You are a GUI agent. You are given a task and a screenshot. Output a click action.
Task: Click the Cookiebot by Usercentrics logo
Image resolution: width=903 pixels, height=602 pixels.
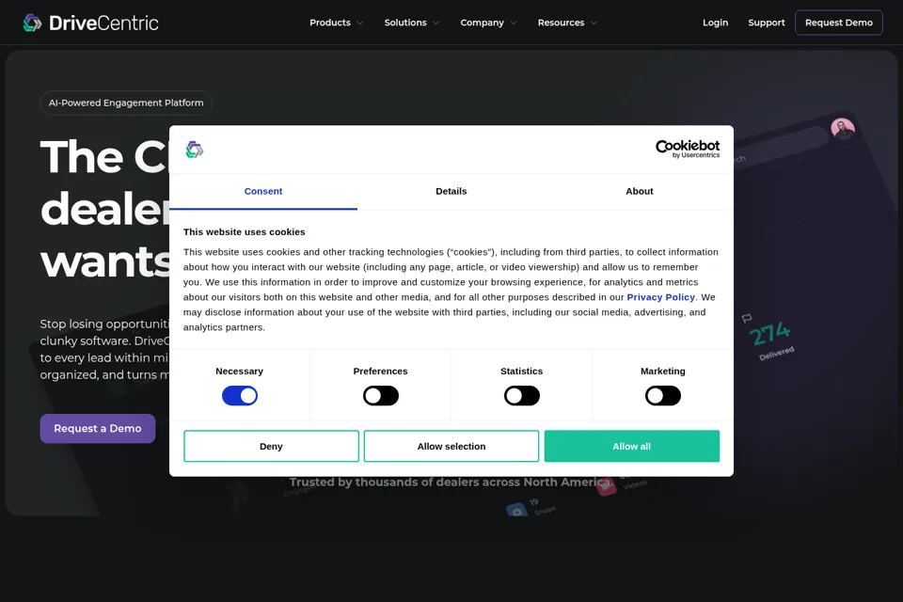tap(687, 149)
